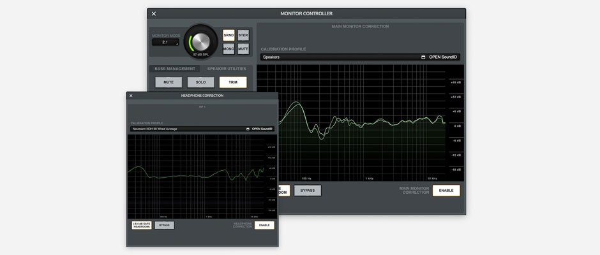
Task: Toggle the MONO monitoring button
Action: pyautogui.click(x=229, y=49)
